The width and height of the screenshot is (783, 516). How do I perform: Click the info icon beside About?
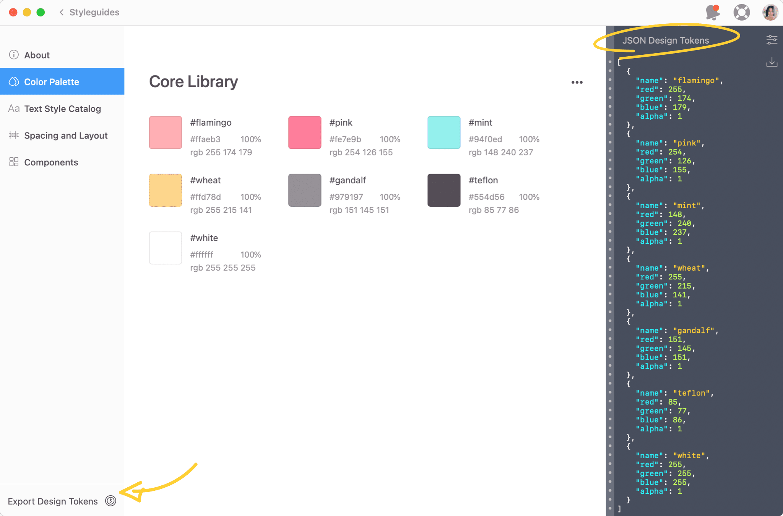pyautogui.click(x=14, y=54)
